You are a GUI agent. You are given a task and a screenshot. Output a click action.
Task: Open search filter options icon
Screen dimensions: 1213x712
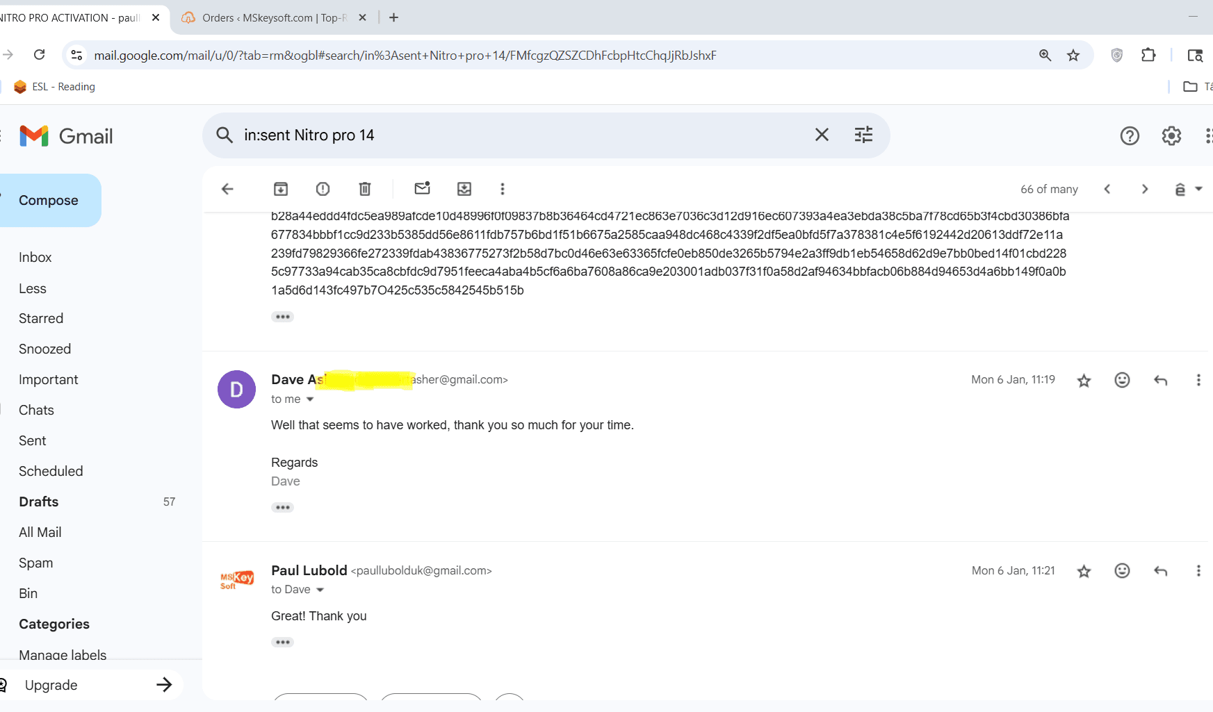point(863,135)
